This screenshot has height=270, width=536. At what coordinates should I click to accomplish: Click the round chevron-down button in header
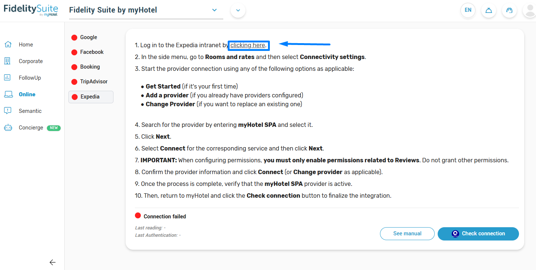[238, 10]
